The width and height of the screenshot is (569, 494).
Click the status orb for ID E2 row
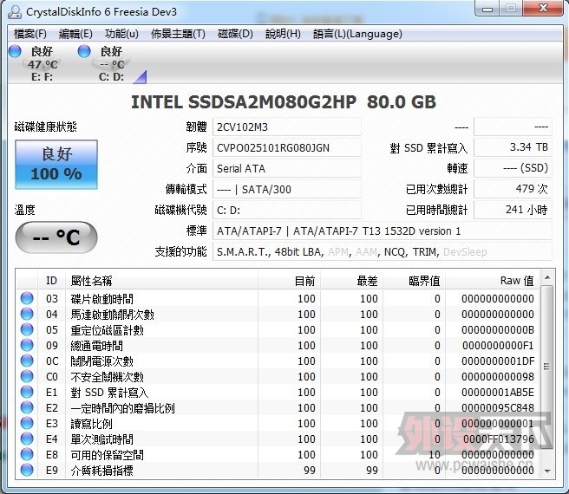[x=27, y=407]
